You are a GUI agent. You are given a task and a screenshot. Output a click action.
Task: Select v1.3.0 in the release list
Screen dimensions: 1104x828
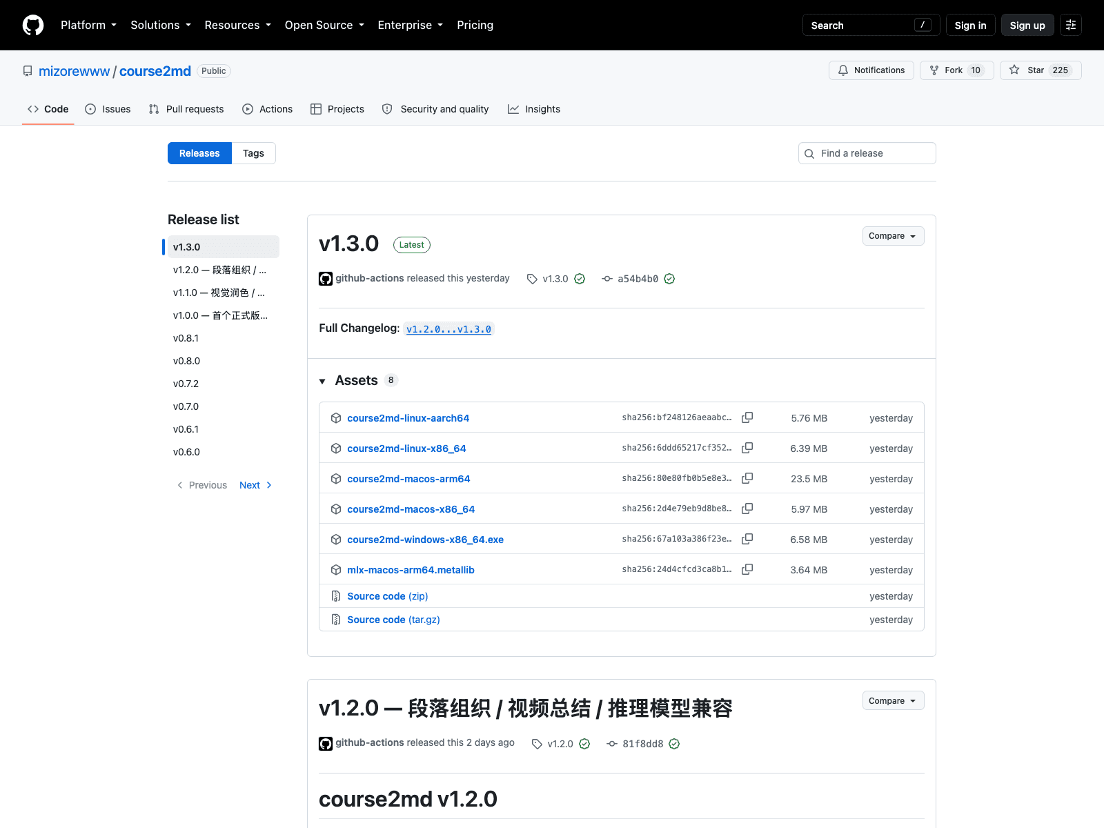[x=224, y=247]
